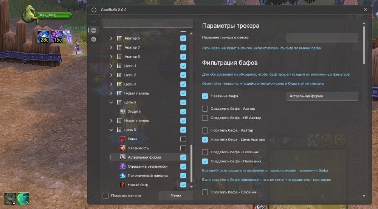378x209 pixels.
Task: Click the right settings panel scrollbar
Action: [x=364, y=45]
